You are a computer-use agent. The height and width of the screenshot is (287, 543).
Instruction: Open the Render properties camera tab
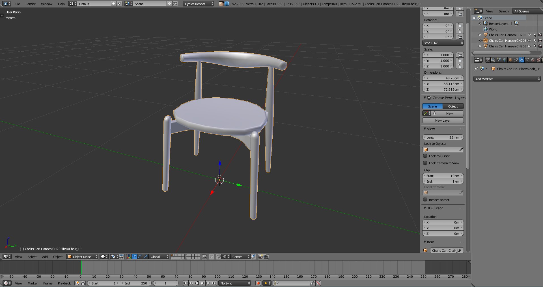[x=488, y=60]
